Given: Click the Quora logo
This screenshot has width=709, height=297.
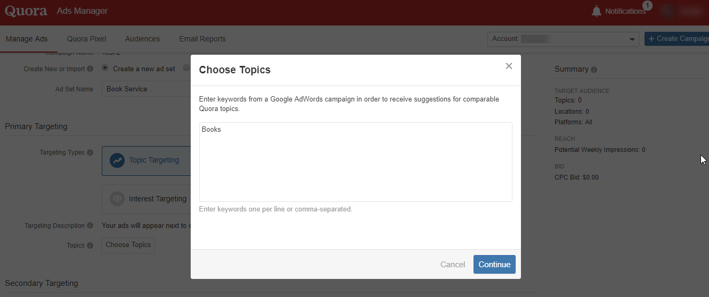Looking at the screenshot, I should click(x=26, y=11).
